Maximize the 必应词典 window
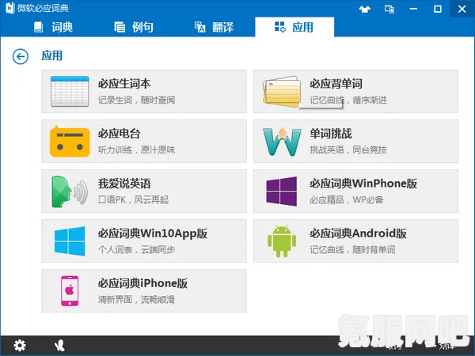This screenshot has height=356, width=475. (x=438, y=9)
